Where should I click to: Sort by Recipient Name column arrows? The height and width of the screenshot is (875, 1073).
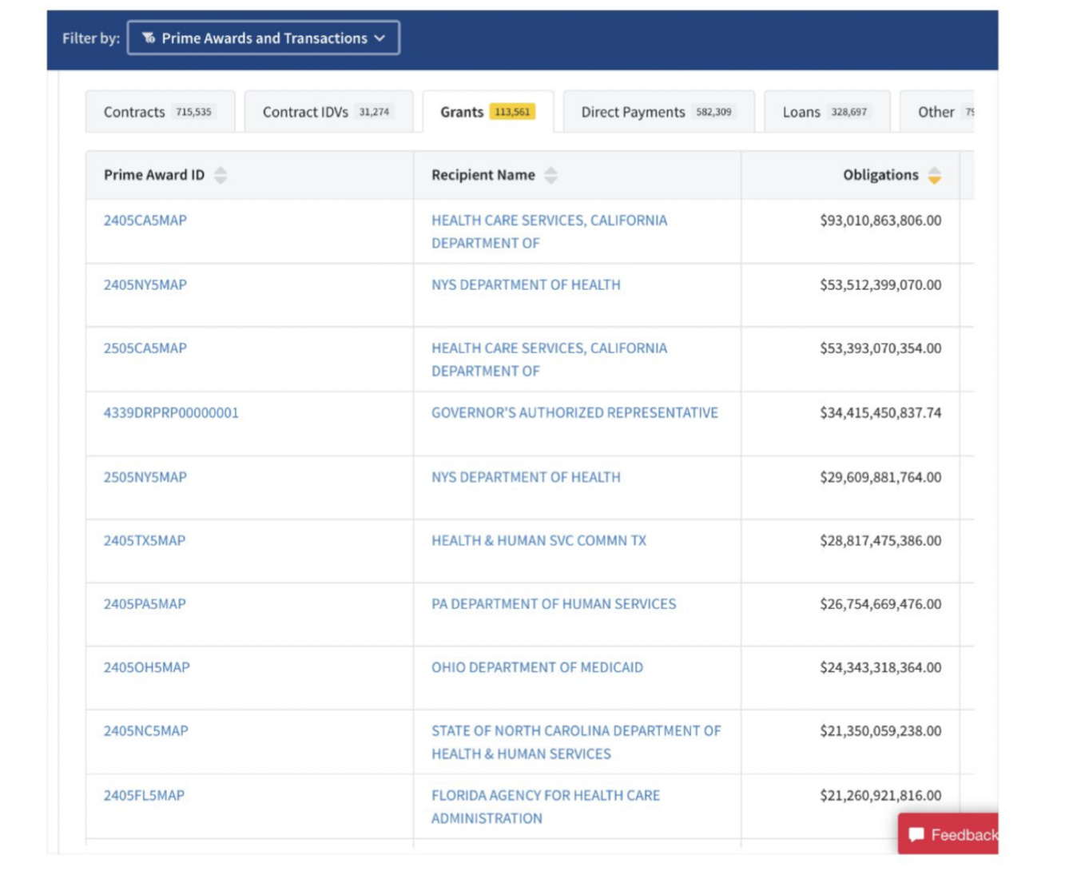[551, 175]
